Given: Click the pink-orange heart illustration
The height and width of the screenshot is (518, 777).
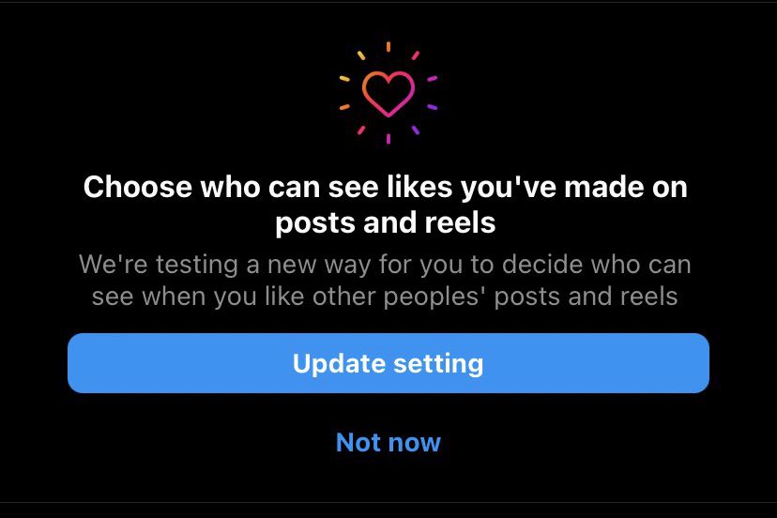Looking at the screenshot, I should click(x=388, y=93).
